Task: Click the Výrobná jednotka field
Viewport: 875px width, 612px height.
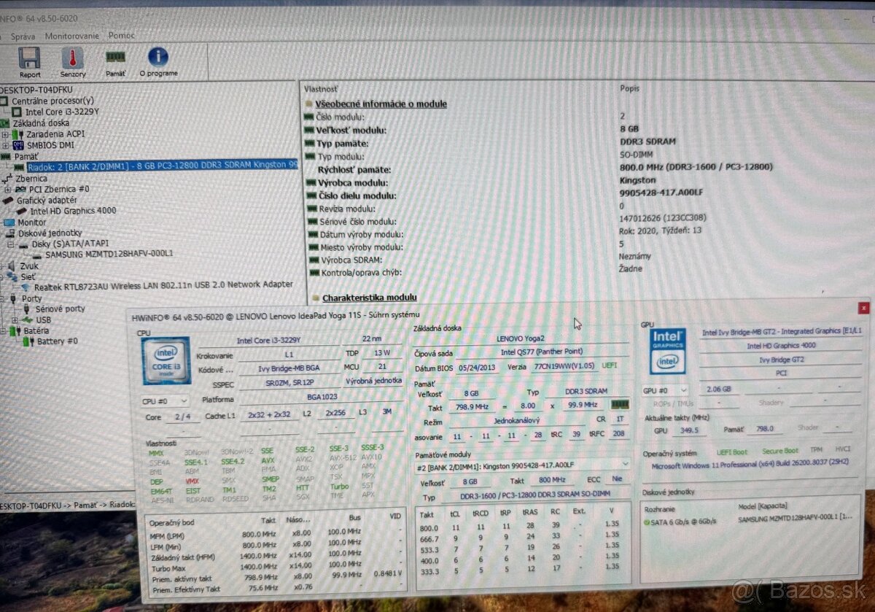Action: coord(373,381)
